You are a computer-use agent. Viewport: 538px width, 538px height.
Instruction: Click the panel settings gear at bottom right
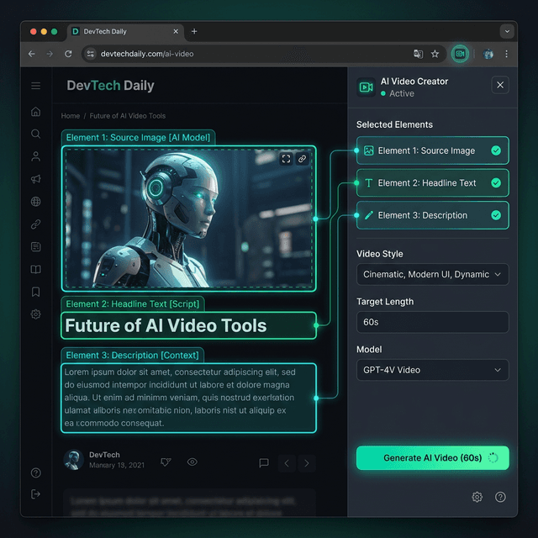(x=477, y=497)
